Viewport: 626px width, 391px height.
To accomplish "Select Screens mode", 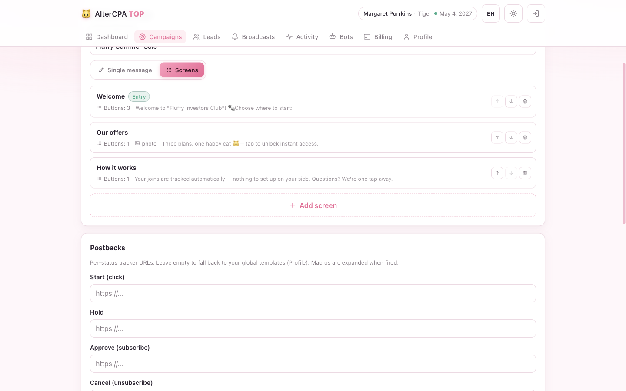I will pos(182,70).
